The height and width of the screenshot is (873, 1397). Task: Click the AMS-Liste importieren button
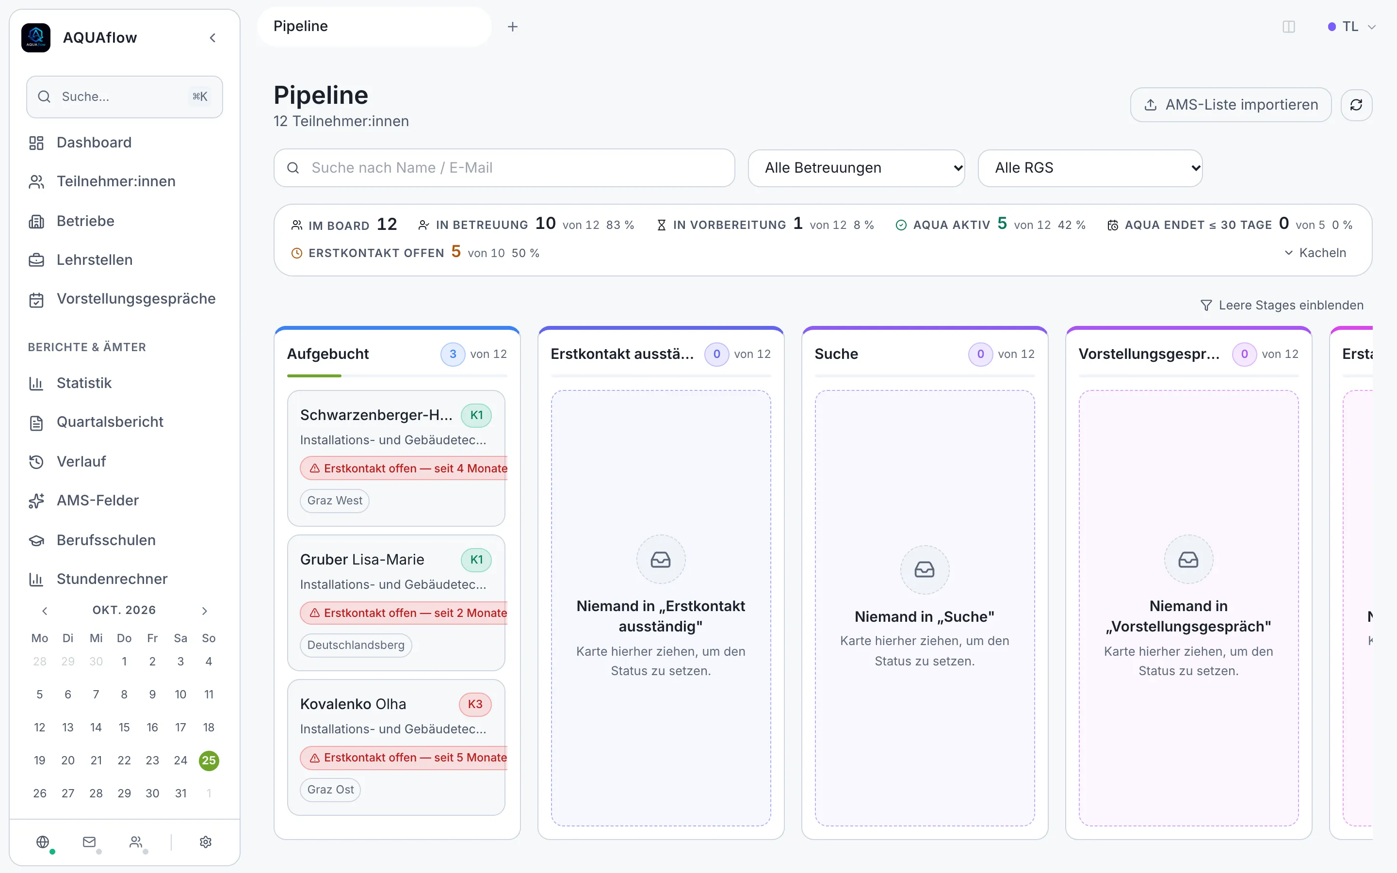tap(1231, 104)
